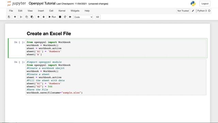Open the Kernel menu
The width and height of the screenshot is (218, 123).
(x=62, y=11)
